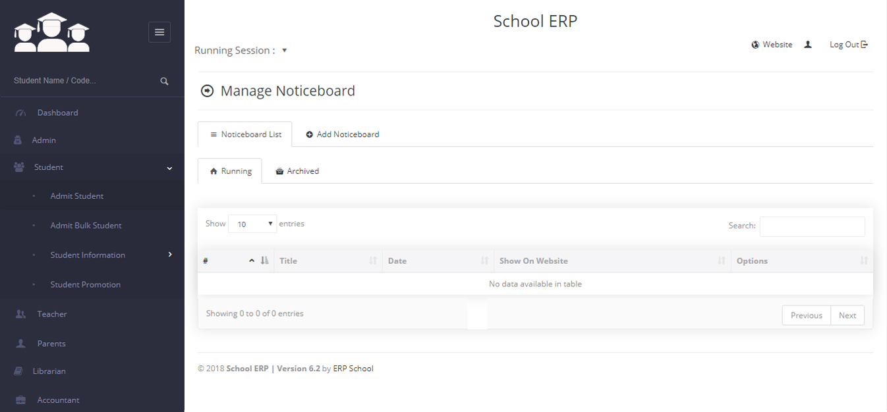Click the Dashboard gauge icon
The width and height of the screenshot is (887, 412).
click(20, 113)
